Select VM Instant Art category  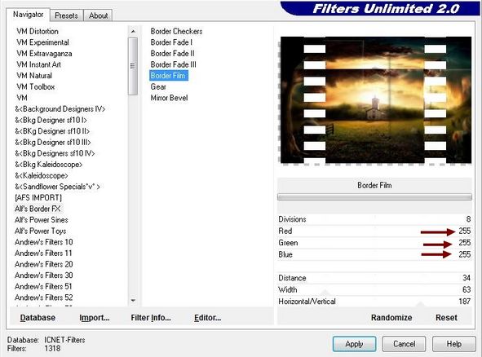(38, 64)
